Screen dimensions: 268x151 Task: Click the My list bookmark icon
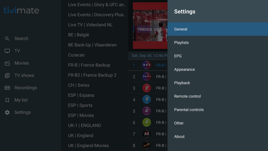7,100
